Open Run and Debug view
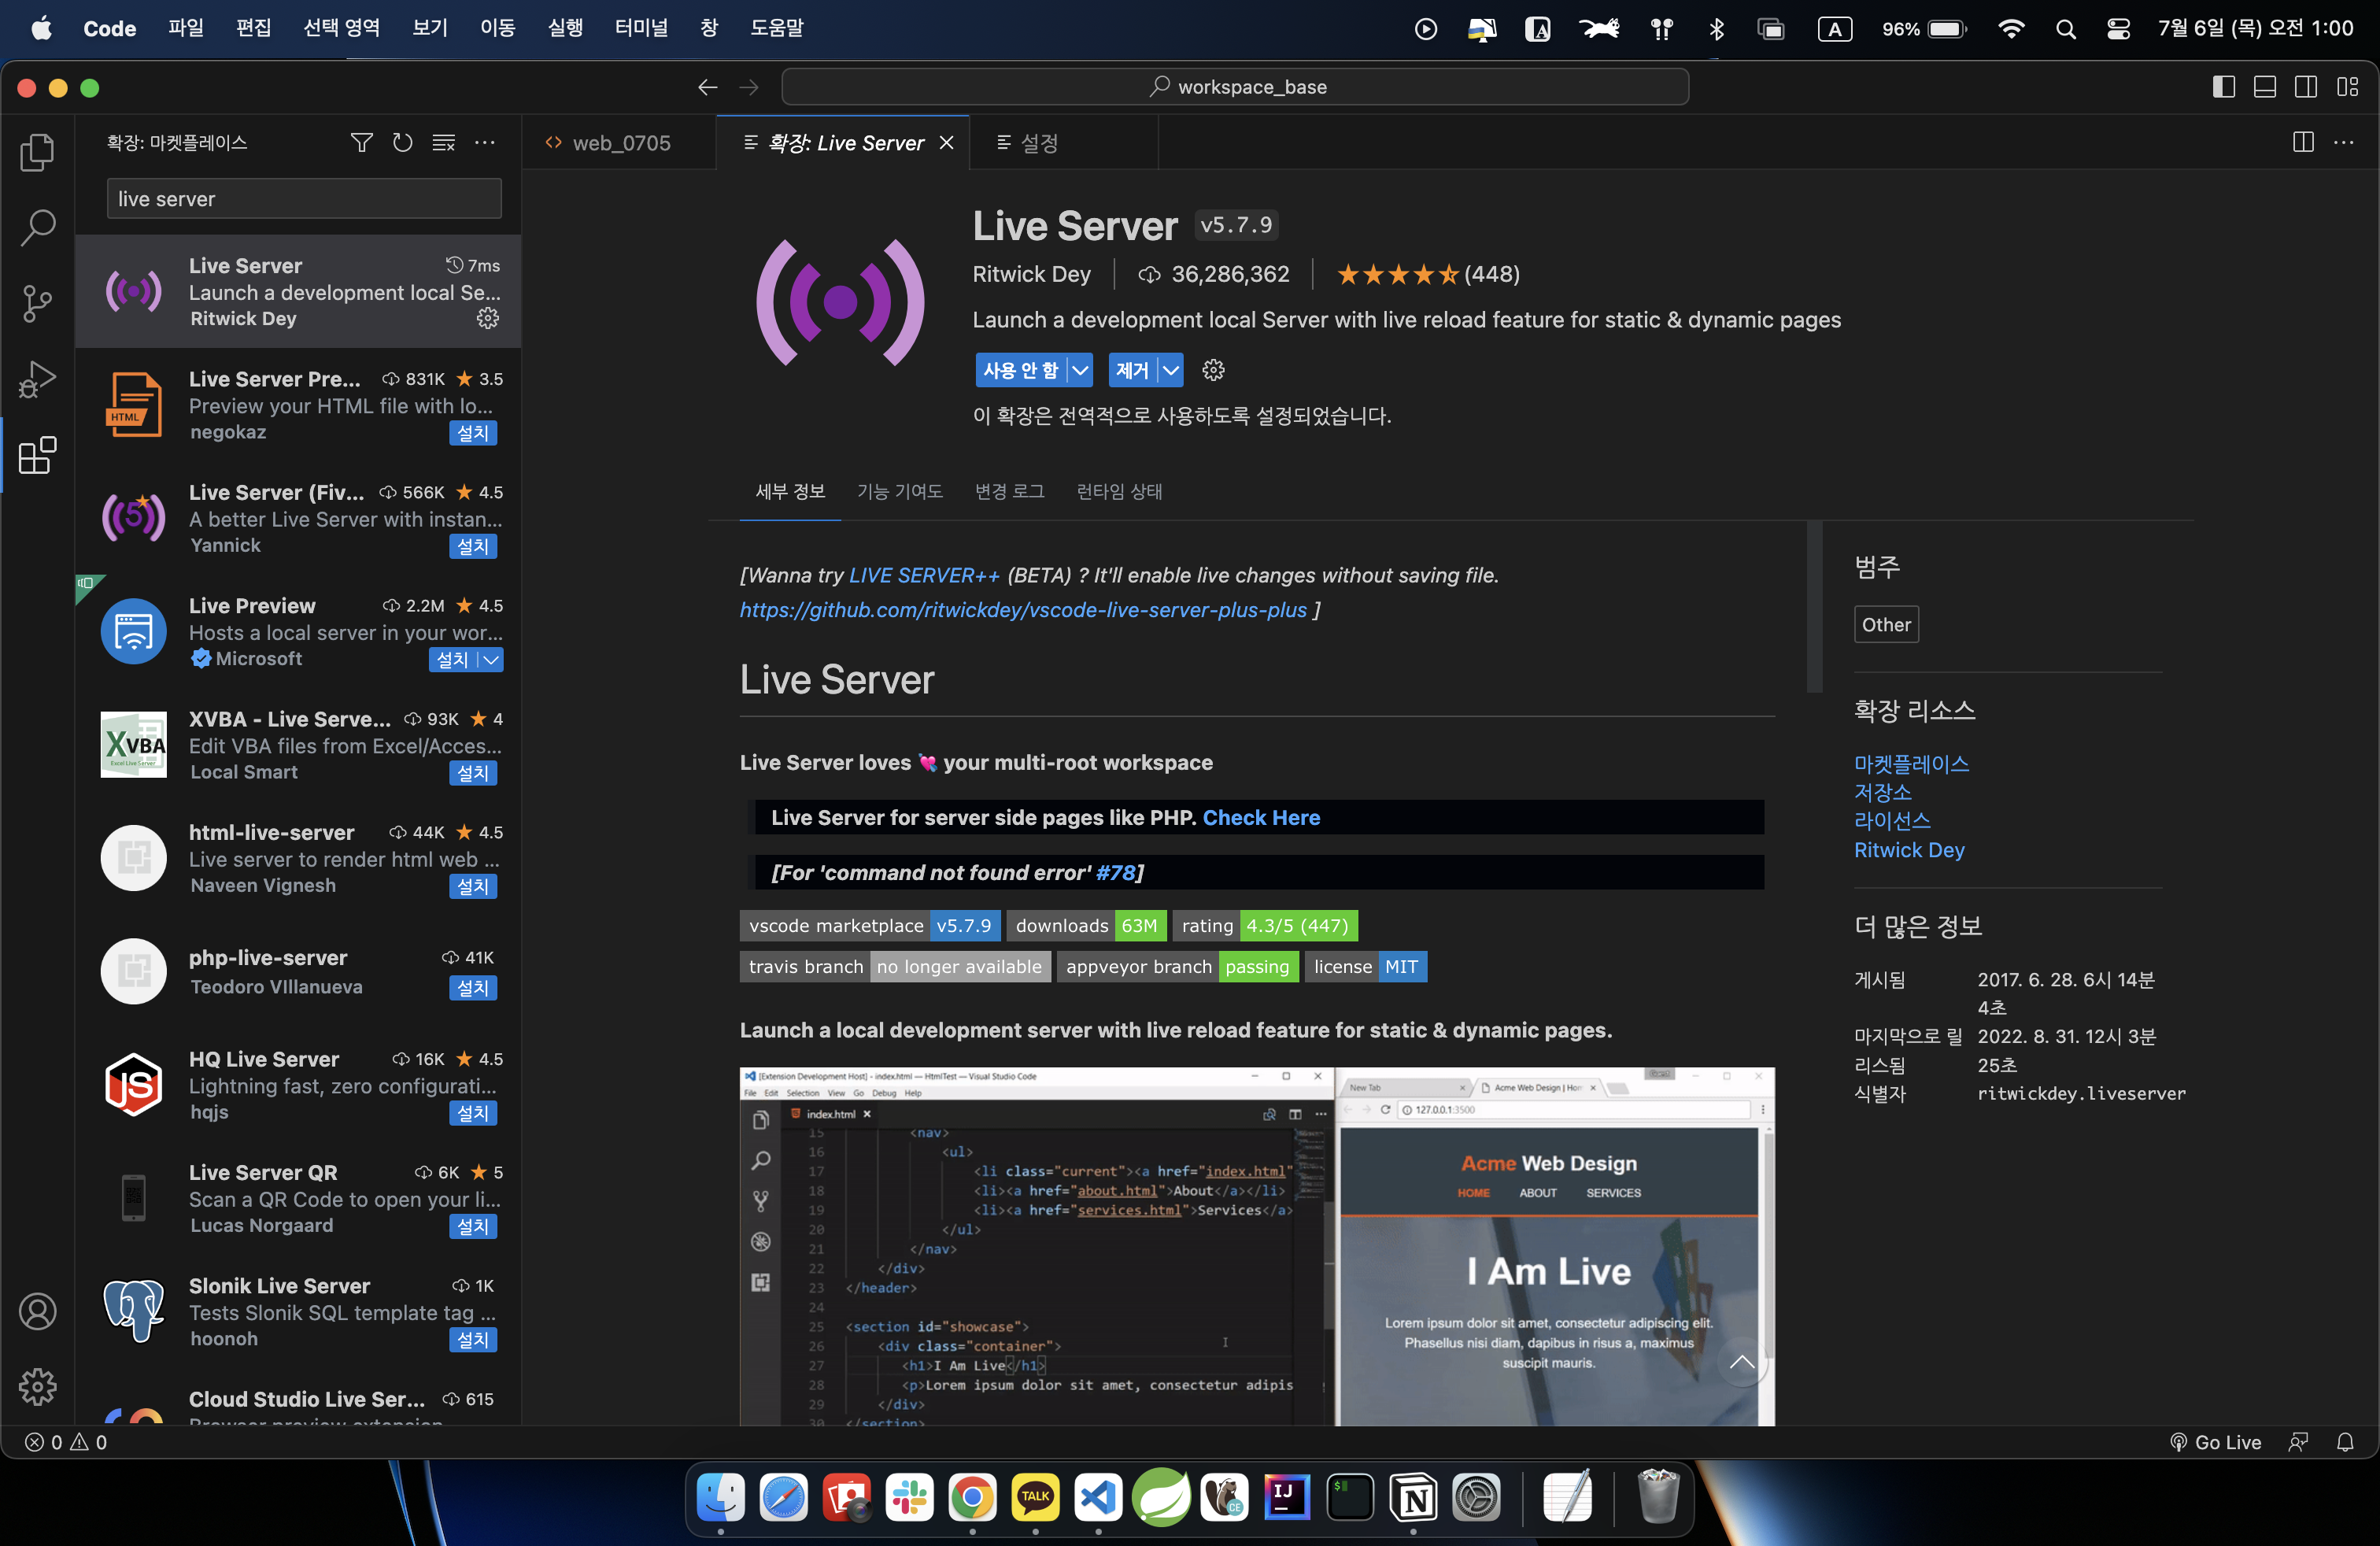Image resolution: width=2380 pixels, height=1546 pixels. 37,379
